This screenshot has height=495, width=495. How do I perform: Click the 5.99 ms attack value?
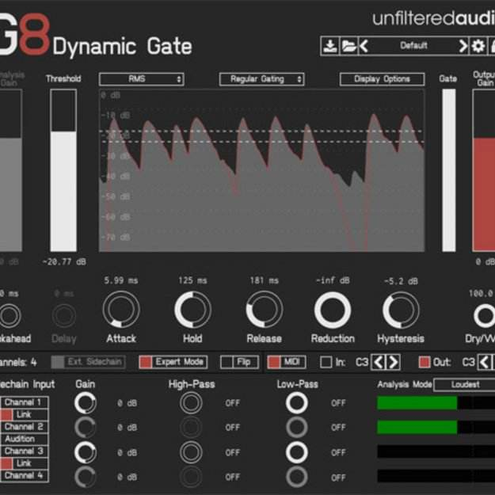(121, 280)
